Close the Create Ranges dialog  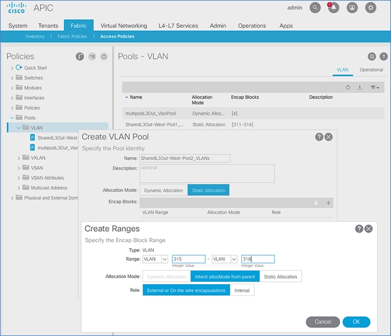[x=368, y=229]
